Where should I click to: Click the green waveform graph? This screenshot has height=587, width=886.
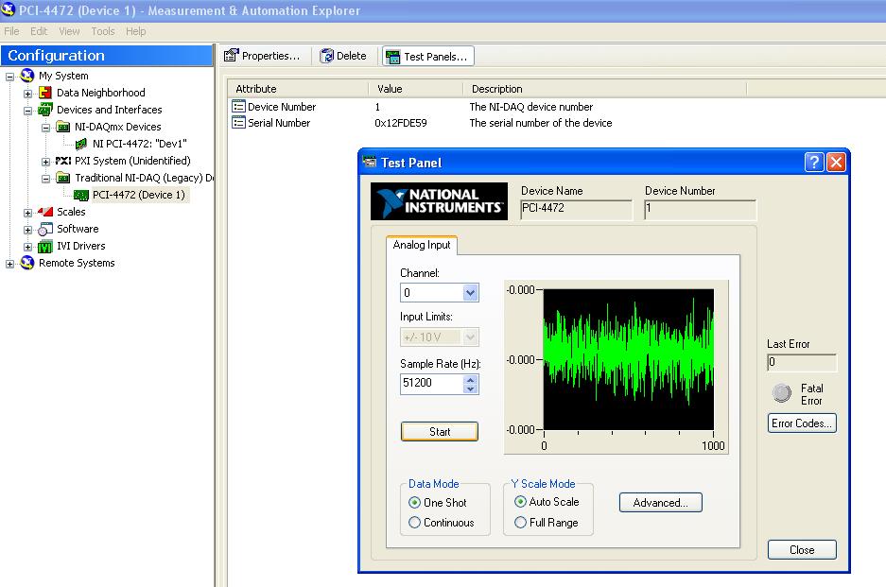[629, 359]
